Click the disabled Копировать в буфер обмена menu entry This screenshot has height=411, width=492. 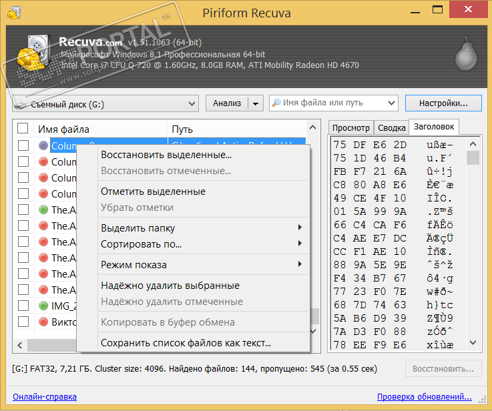pyautogui.click(x=204, y=322)
